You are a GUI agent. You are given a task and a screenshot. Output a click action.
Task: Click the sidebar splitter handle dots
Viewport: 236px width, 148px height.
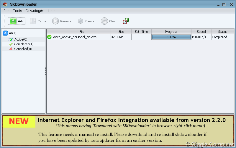pos(46,71)
